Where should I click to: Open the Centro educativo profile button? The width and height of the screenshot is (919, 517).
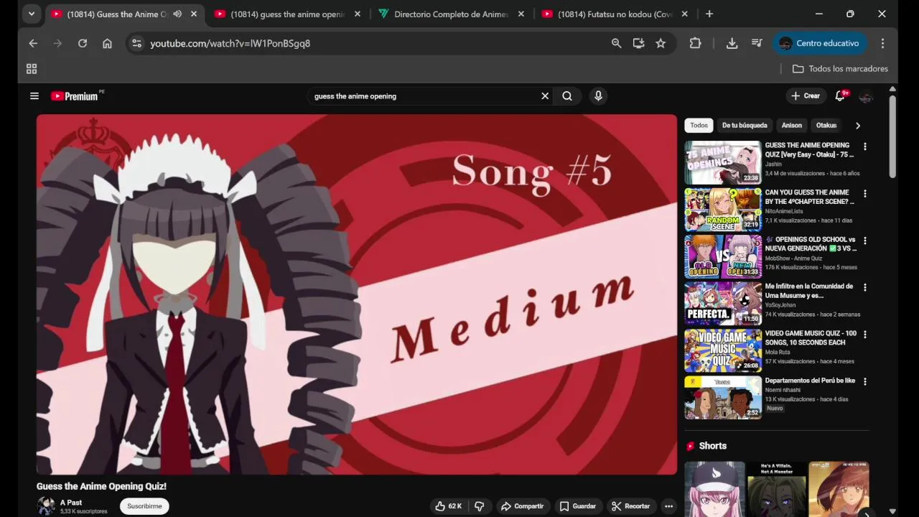tap(819, 43)
